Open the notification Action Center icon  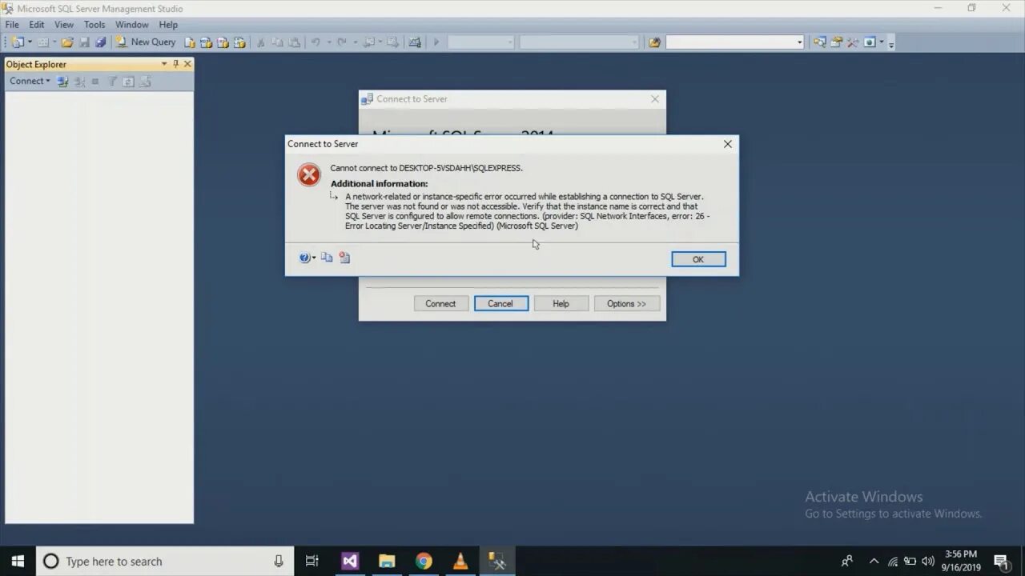pos(1001,562)
